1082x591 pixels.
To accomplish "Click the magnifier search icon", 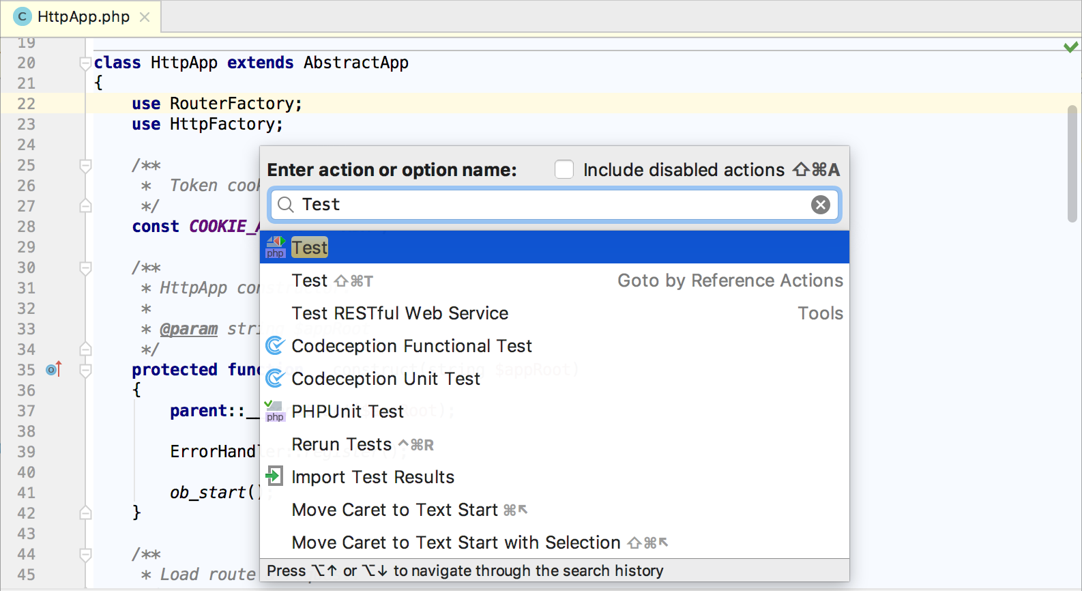I will coord(286,205).
